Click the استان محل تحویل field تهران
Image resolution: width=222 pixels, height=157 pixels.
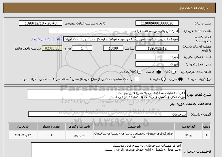tap(157, 56)
